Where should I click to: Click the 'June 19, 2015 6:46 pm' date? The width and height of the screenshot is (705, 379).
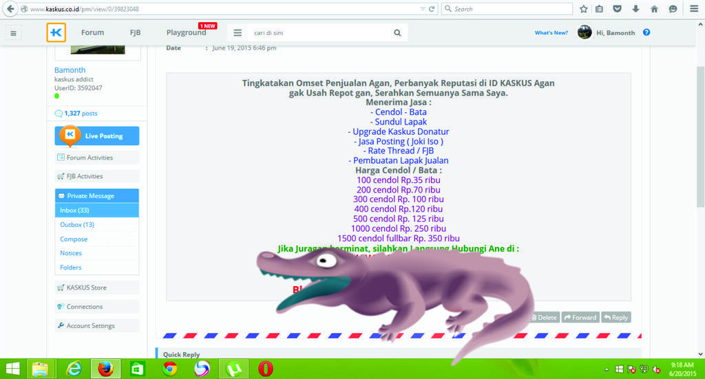coord(244,47)
